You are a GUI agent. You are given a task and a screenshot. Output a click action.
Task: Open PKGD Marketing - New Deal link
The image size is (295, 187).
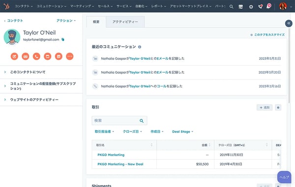120,164
